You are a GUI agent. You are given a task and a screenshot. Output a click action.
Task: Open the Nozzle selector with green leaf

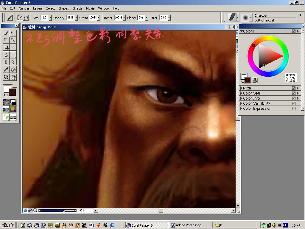tap(6, 117)
